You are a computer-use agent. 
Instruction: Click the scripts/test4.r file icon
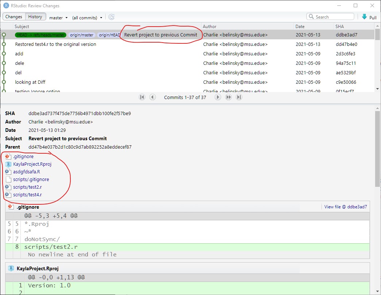pos(8,195)
